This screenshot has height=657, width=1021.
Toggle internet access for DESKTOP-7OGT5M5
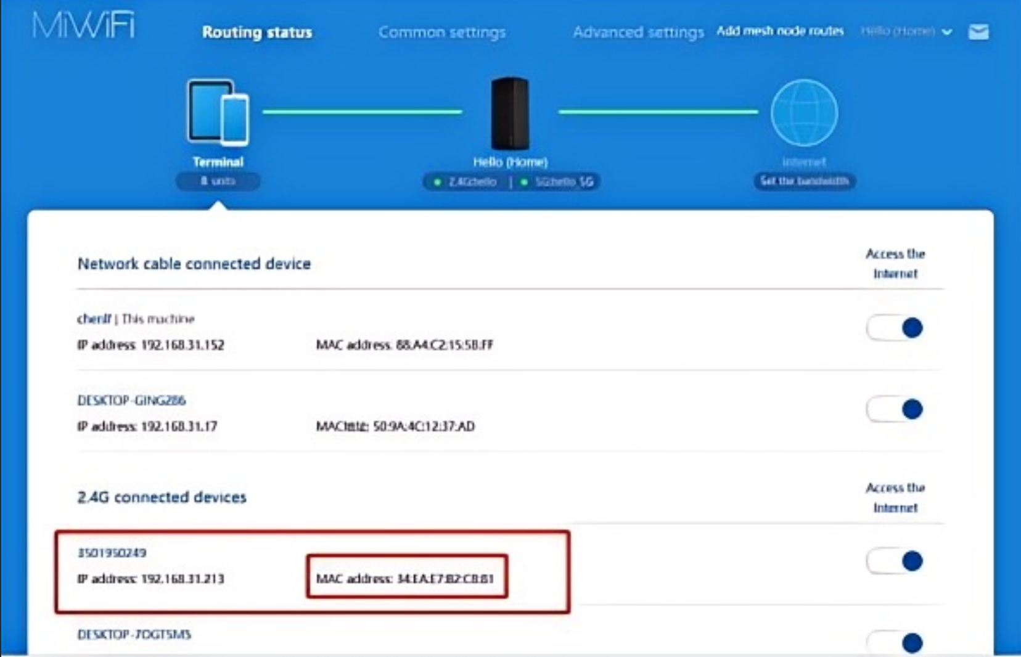tap(895, 643)
